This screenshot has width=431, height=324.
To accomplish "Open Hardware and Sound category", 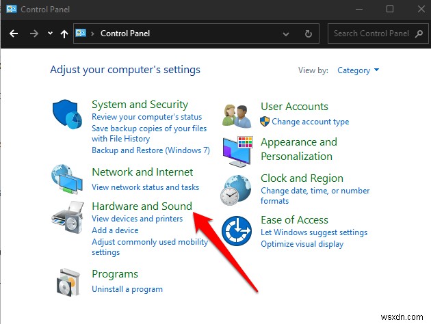I will point(142,206).
